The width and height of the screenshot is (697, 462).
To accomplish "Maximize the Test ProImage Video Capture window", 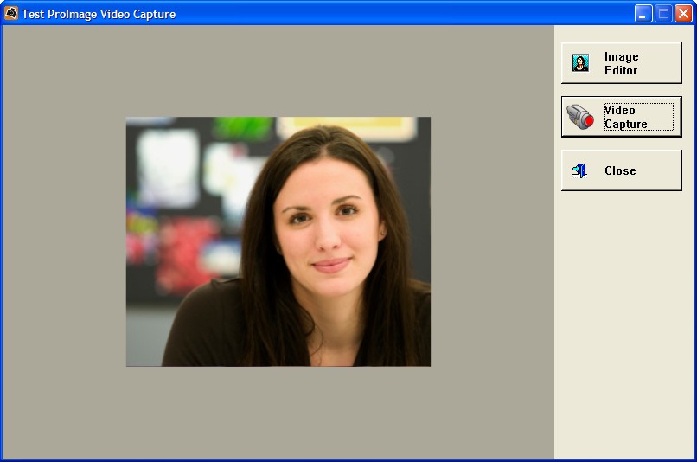I will pos(663,13).
